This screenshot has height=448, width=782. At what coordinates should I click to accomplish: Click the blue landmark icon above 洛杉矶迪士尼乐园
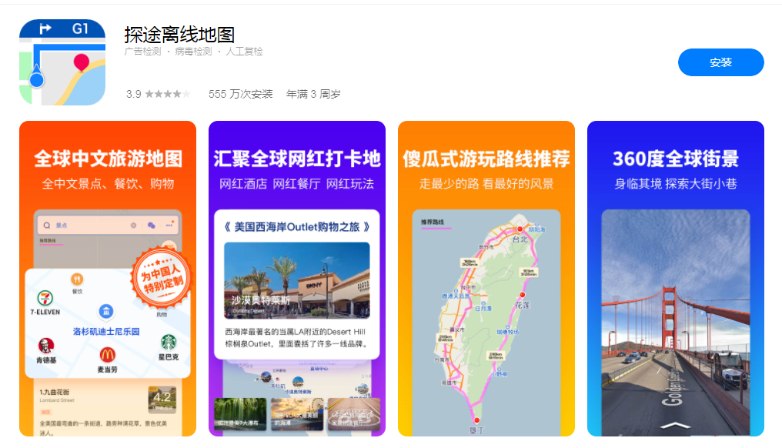[105, 311]
